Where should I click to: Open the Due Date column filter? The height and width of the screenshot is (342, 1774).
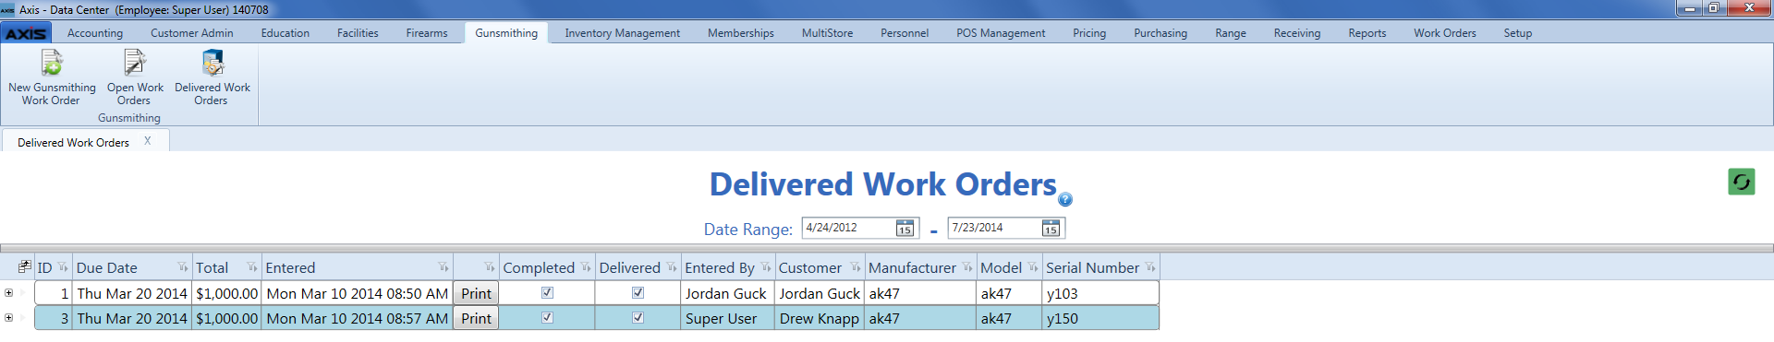(x=183, y=267)
